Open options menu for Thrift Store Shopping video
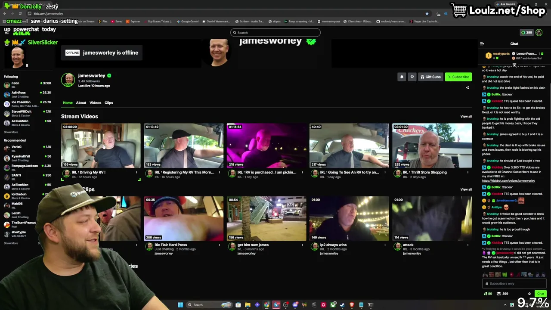Image resolution: width=551 pixels, height=310 pixels. point(467,173)
